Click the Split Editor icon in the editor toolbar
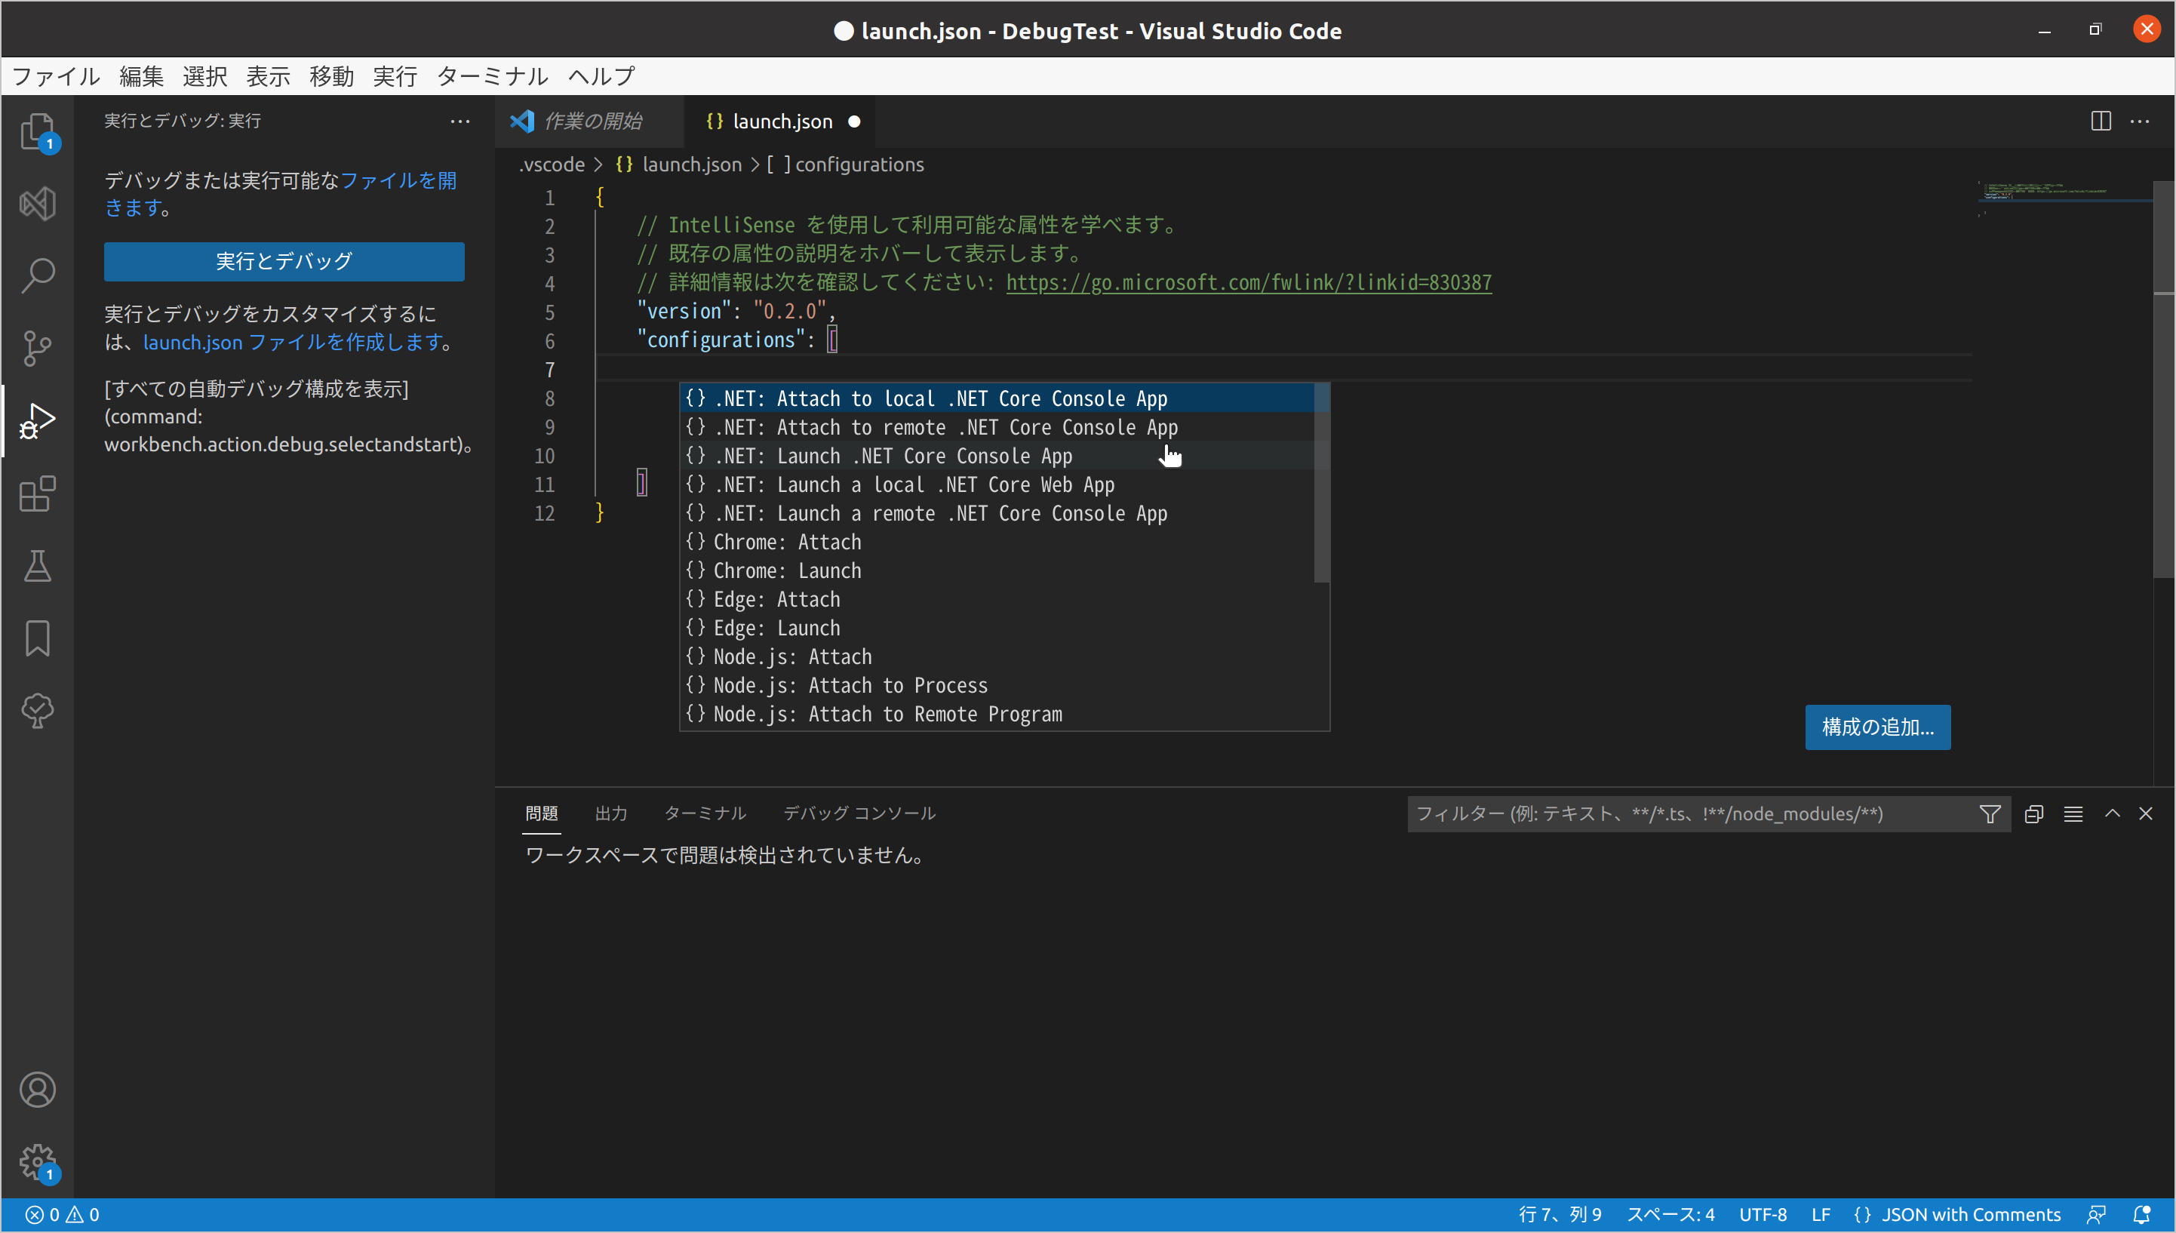Viewport: 2176px width, 1233px height. click(x=2101, y=121)
